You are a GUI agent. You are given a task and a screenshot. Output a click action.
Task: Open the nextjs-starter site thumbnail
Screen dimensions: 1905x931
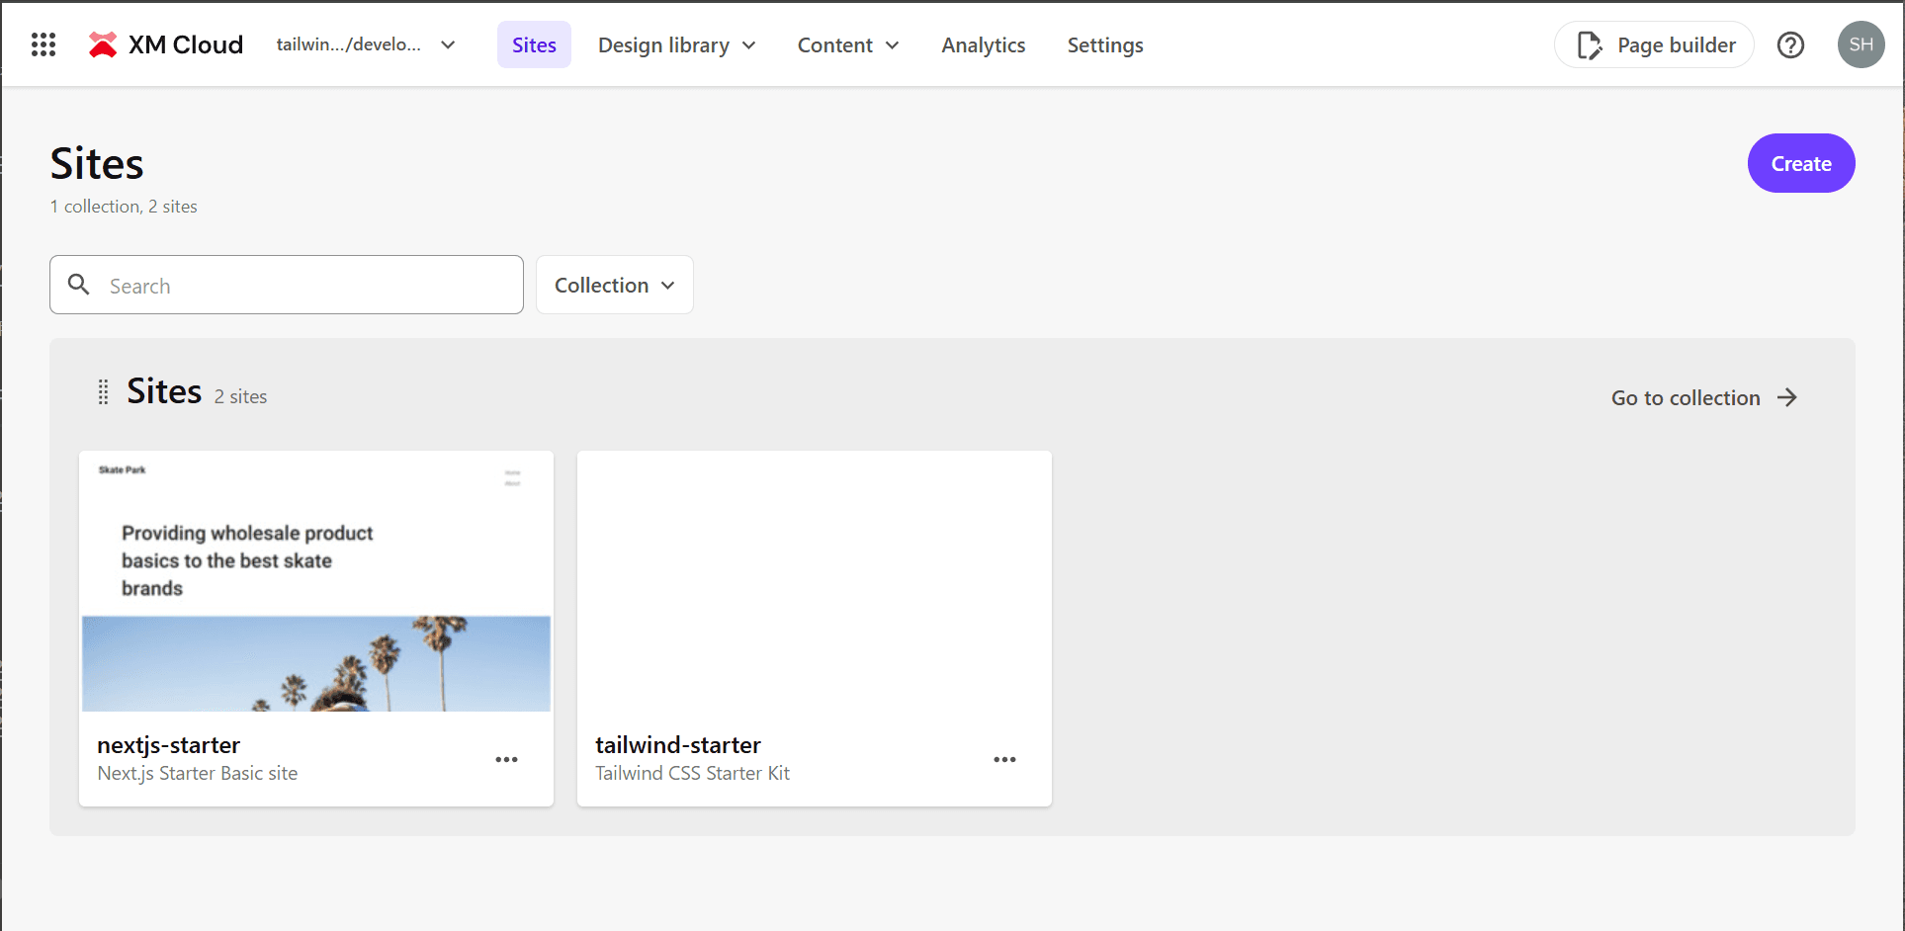pos(316,581)
